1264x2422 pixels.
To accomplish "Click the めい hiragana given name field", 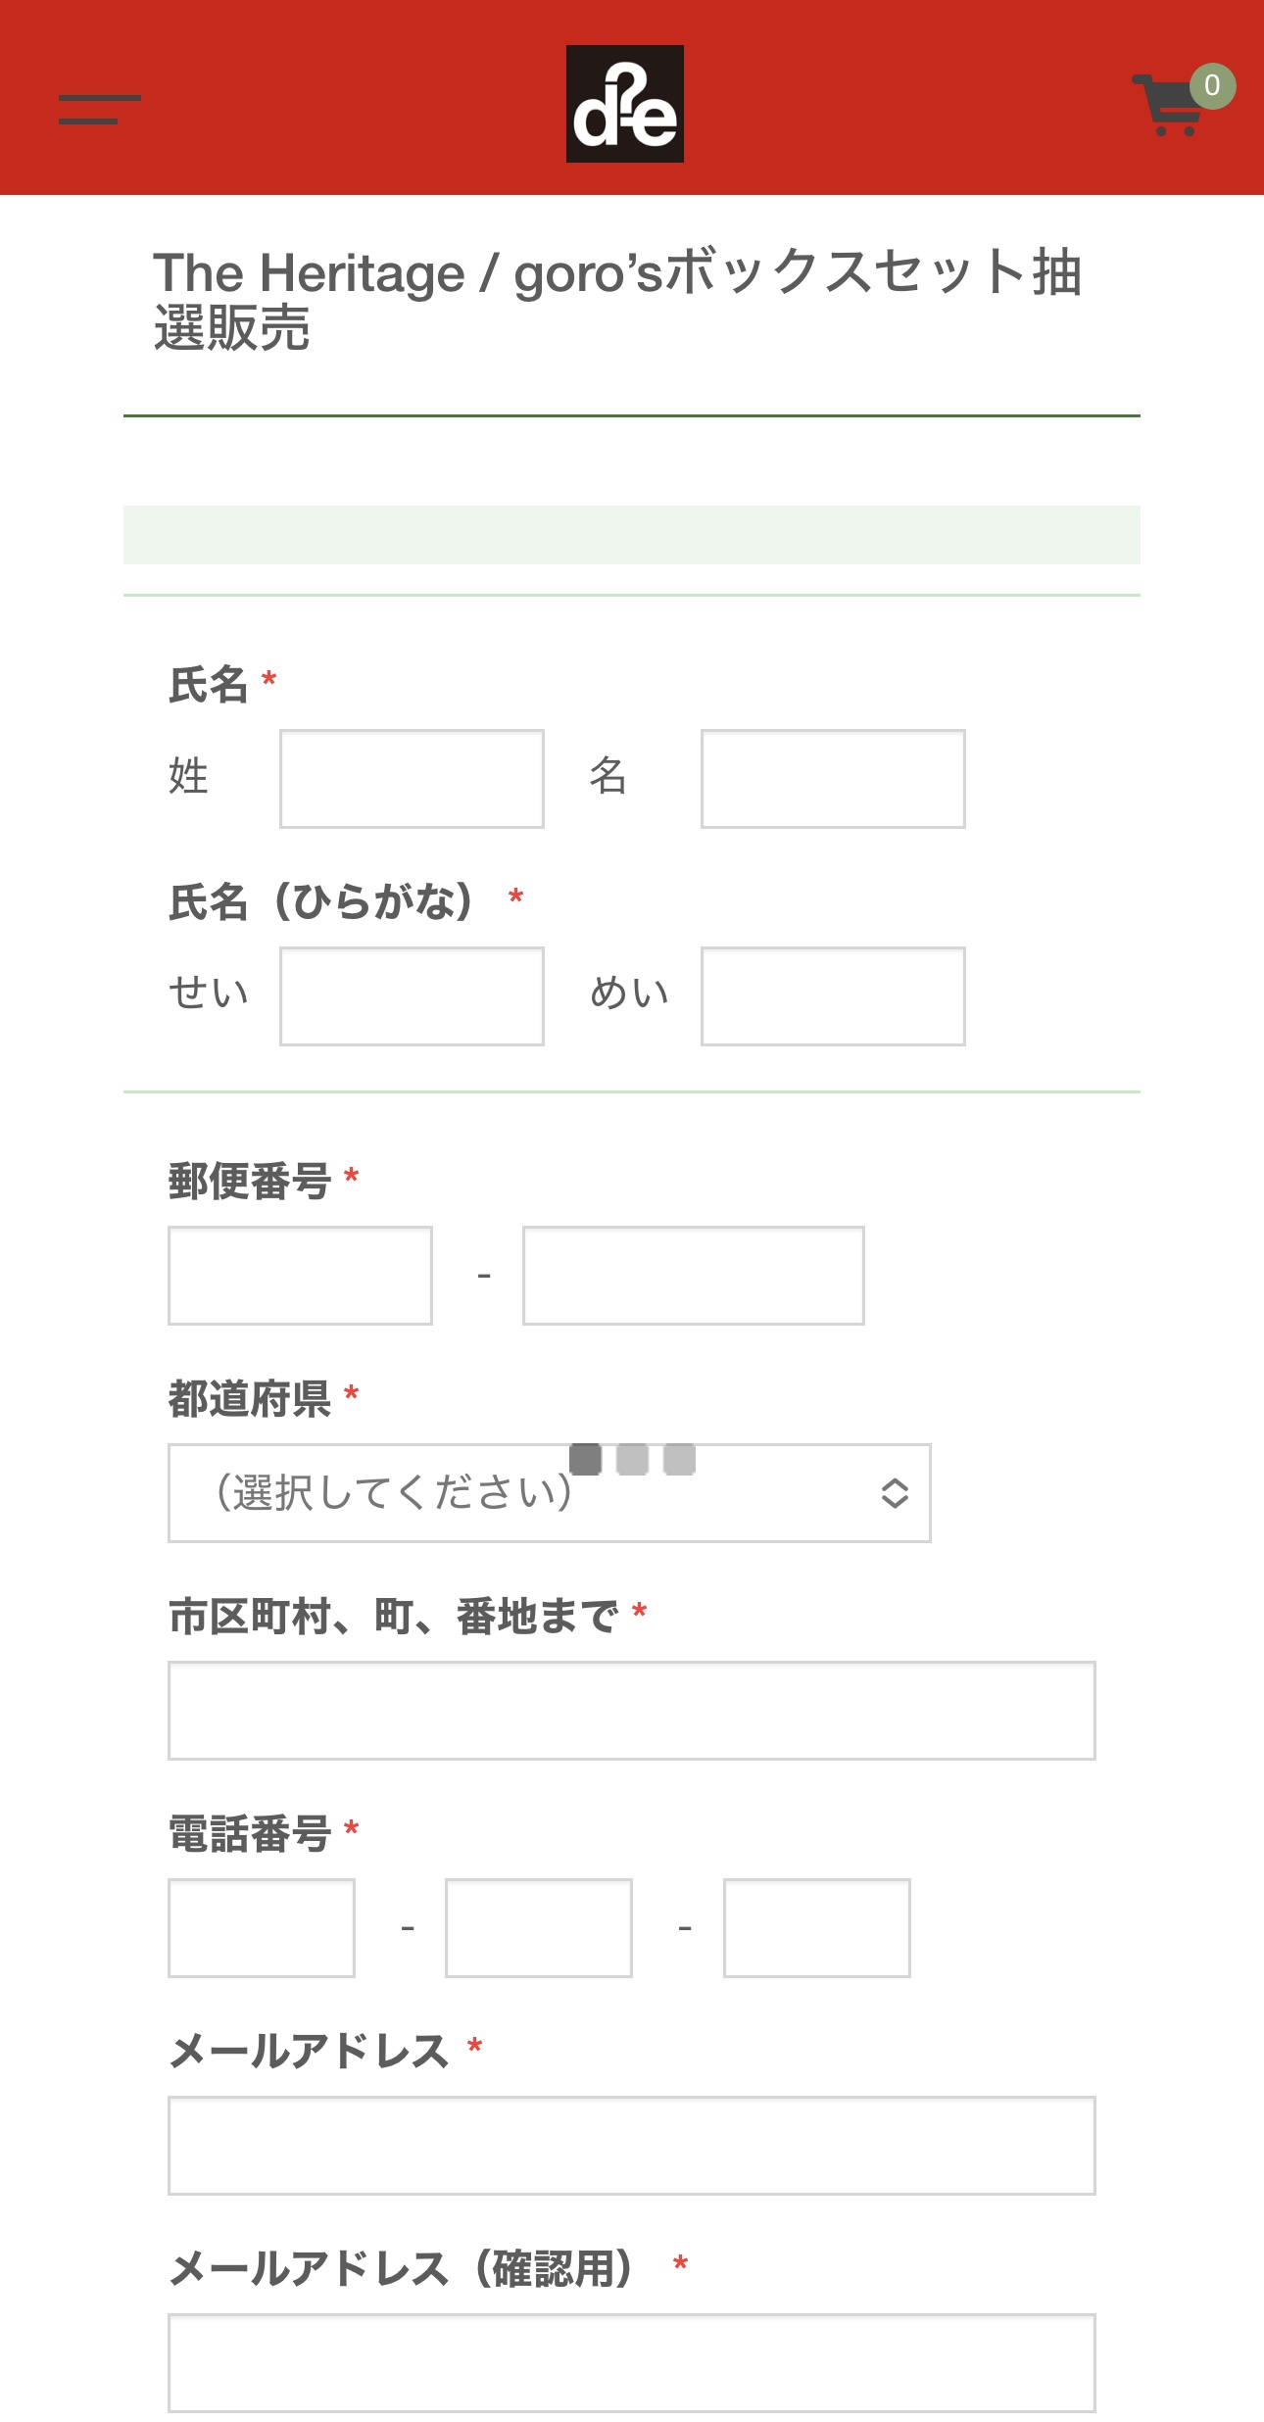I will tap(833, 996).
